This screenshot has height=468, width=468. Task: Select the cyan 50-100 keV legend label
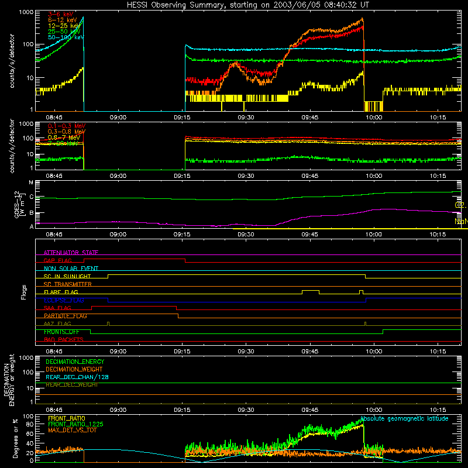[66, 37]
